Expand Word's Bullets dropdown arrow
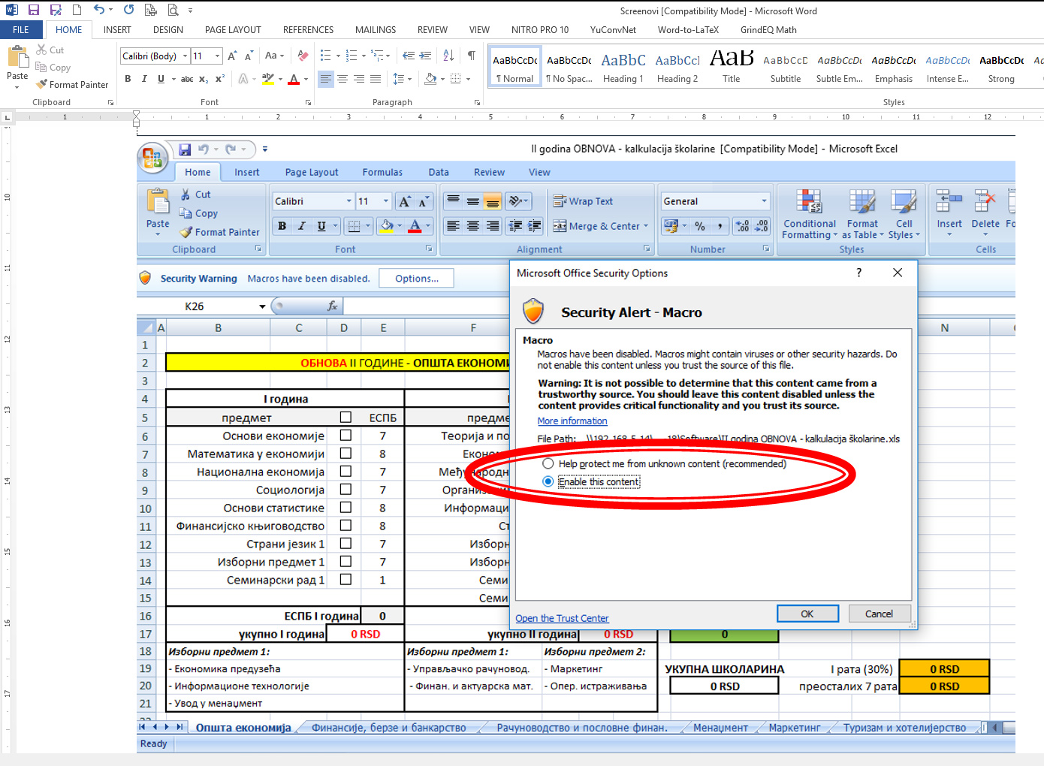This screenshot has width=1044, height=766. coord(338,56)
